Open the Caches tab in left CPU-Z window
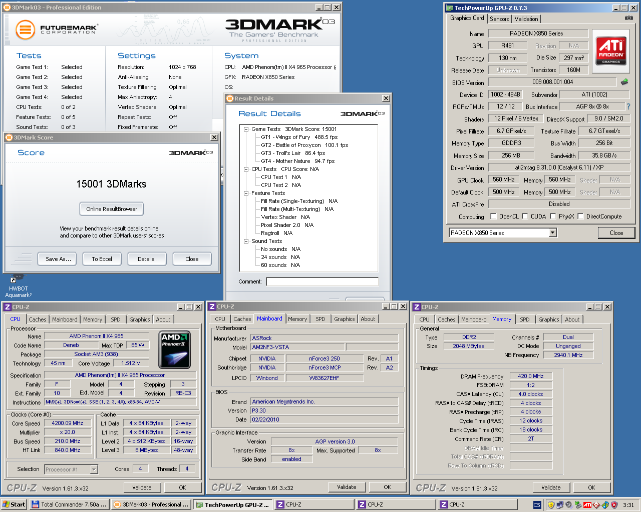This screenshot has height=512, width=641. [38, 319]
